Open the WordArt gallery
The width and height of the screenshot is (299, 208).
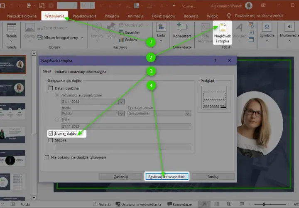pyautogui.click(x=240, y=32)
